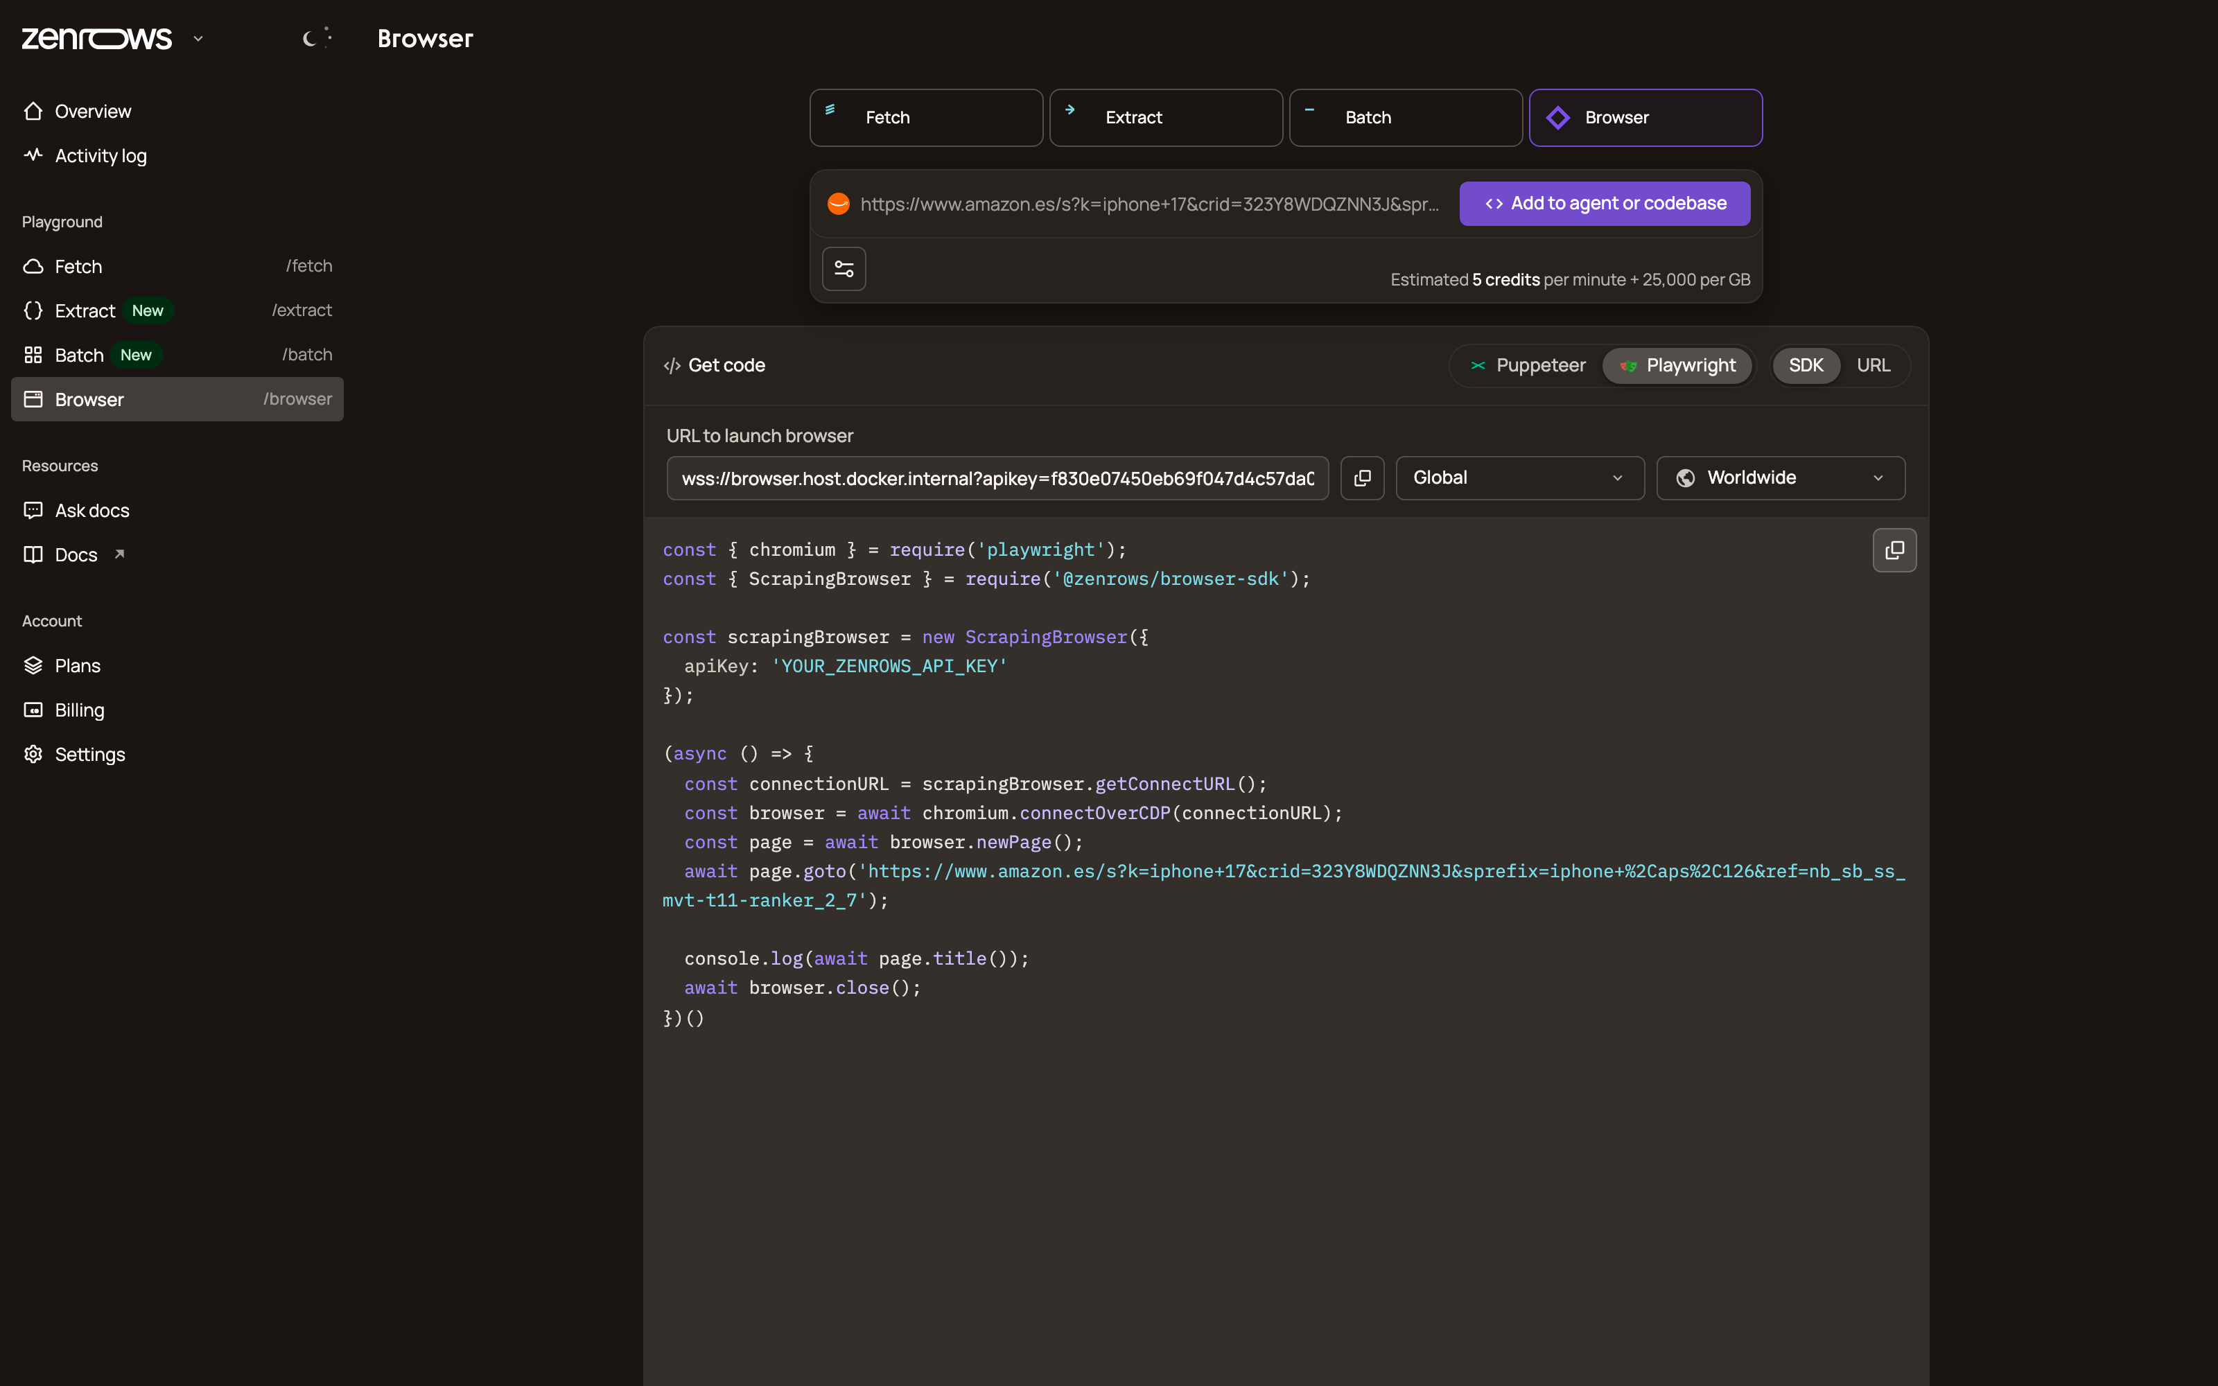Select the Browser tab with the diamond icon
This screenshot has height=1386, width=2218.
1645,117
